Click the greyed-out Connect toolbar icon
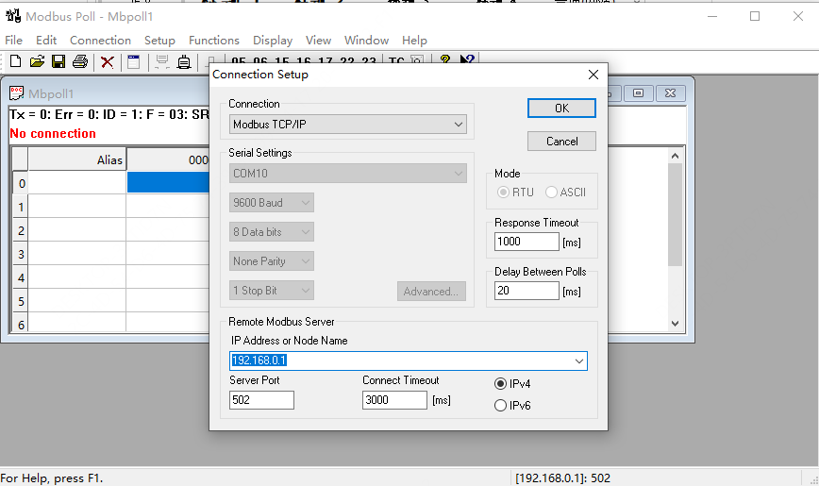Screen dimensions: 819x486 pyautogui.click(x=162, y=62)
